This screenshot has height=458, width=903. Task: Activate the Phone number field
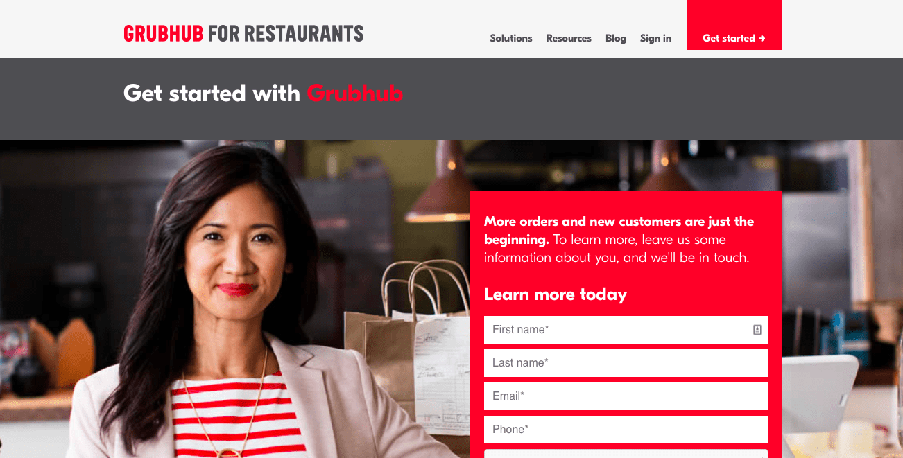pos(626,430)
